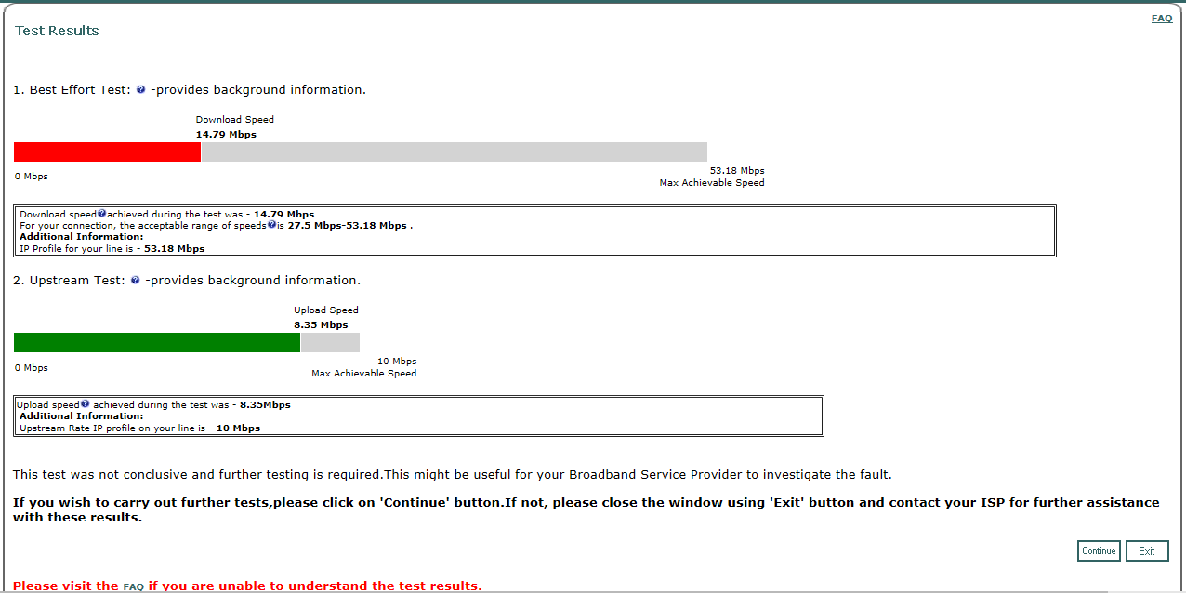The width and height of the screenshot is (1186, 593).
Task: Open the FAQ link in the red notice
Action: tap(133, 586)
